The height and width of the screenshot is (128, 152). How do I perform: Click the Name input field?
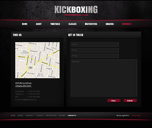pos(95,44)
